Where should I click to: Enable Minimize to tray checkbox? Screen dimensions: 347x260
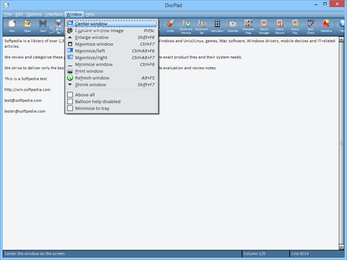coord(70,108)
